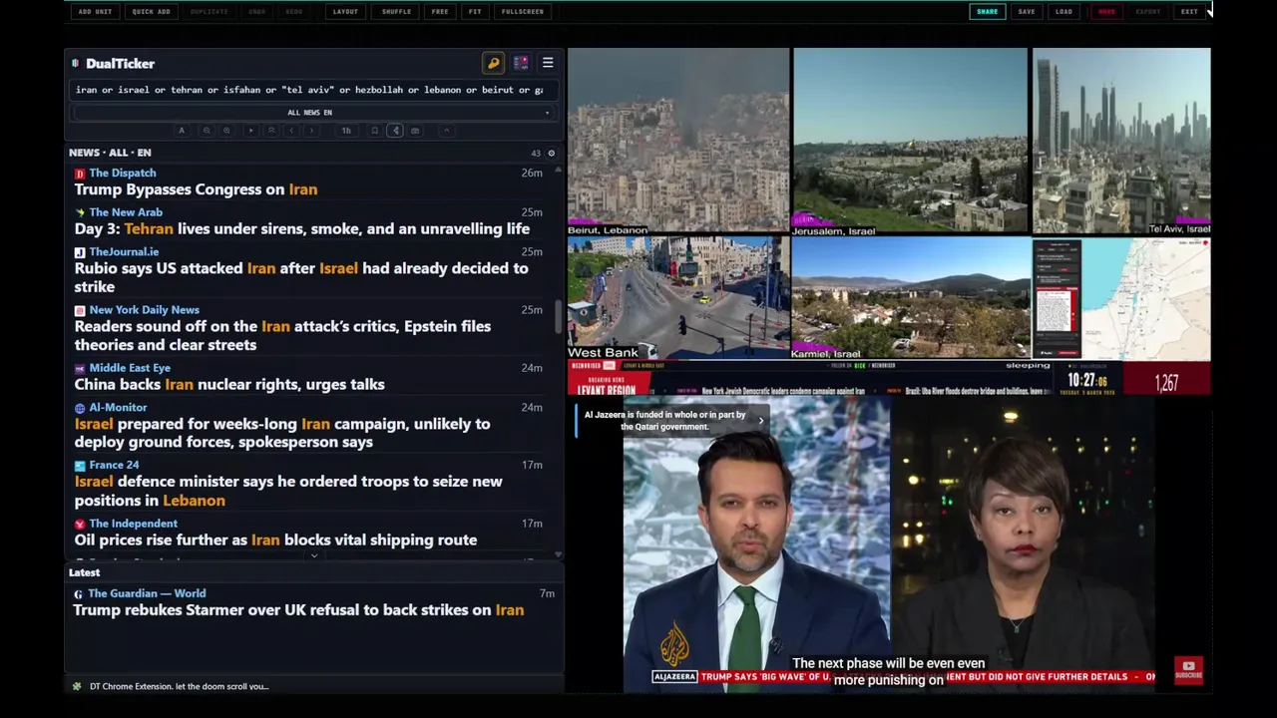Click the Al Jazeera logo on video
Image resolution: width=1277 pixels, height=718 pixels.
click(674, 645)
